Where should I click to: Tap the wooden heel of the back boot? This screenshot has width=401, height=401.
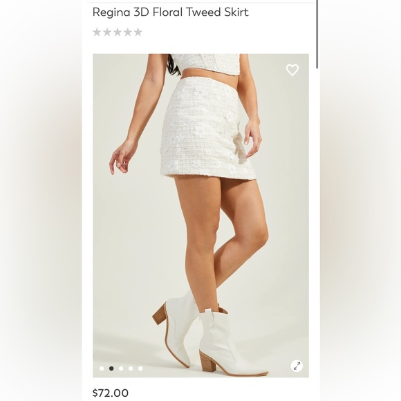tap(159, 314)
